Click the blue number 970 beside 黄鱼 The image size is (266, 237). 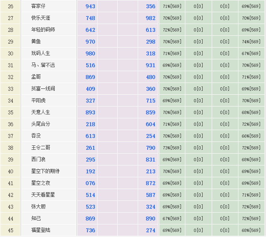point(90,42)
